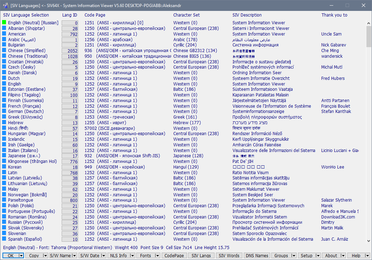The image size is (372, 260).
Task: Click the square icon for Czech (Česky)
Action: point(4,67)
